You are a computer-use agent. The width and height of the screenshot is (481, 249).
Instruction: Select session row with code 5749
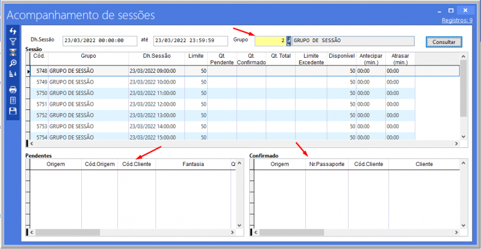pos(222,82)
